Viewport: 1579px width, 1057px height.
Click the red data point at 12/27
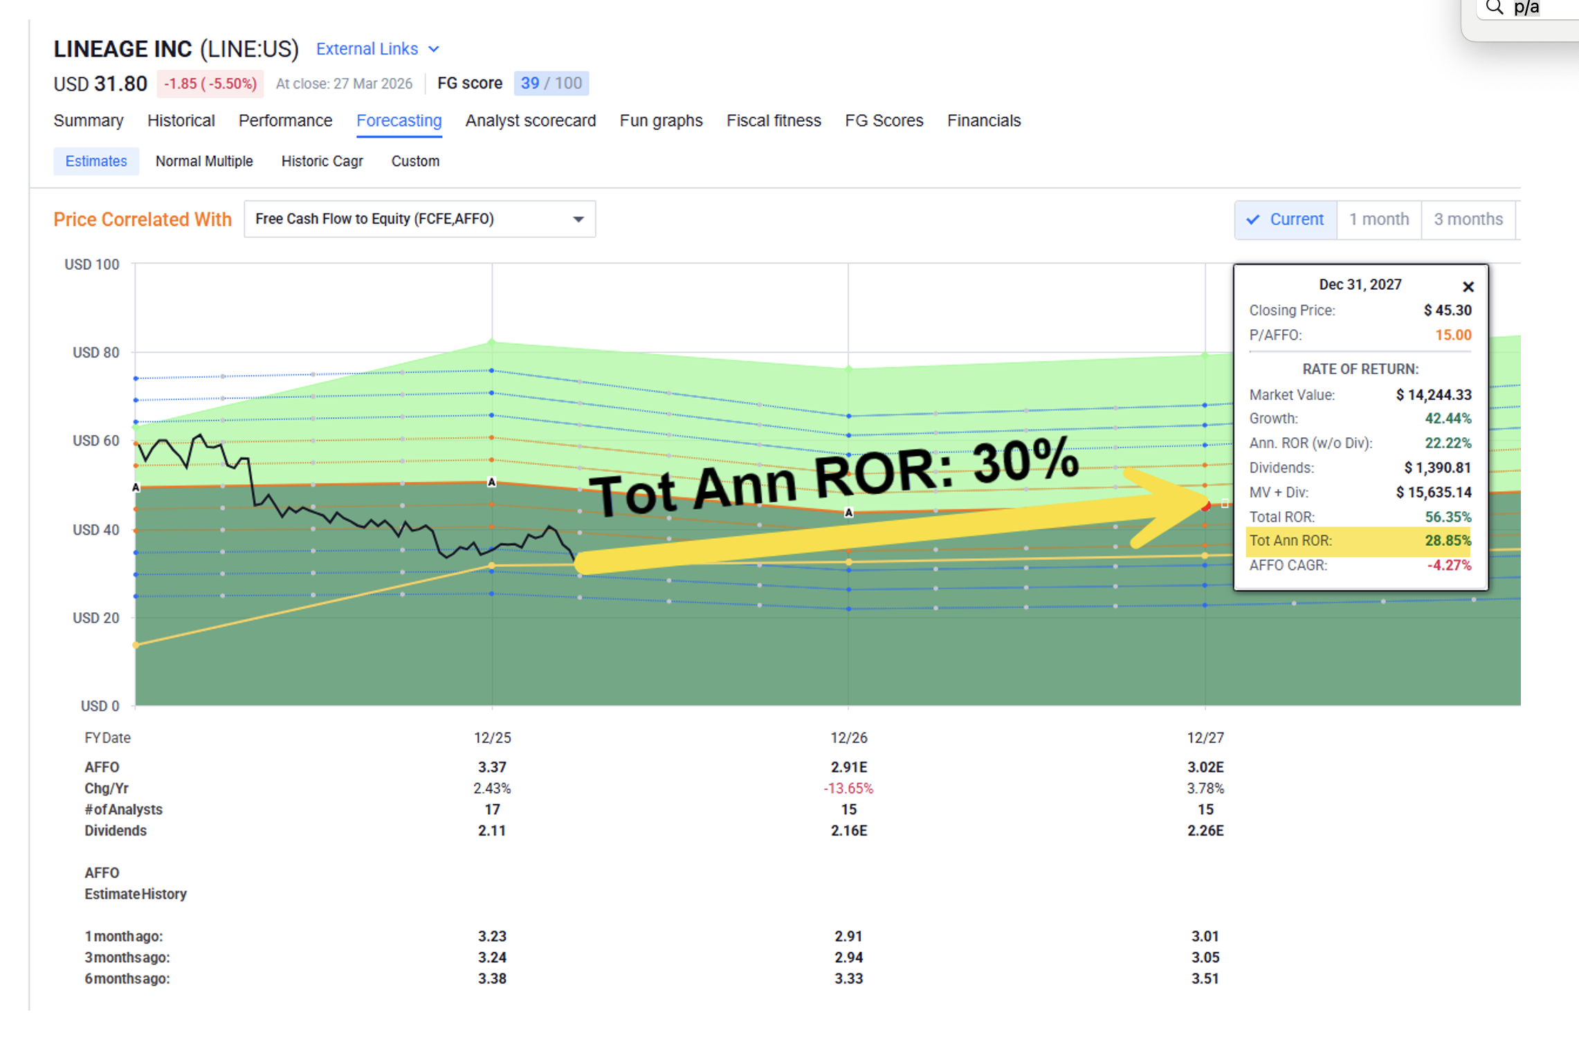(x=1206, y=506)
